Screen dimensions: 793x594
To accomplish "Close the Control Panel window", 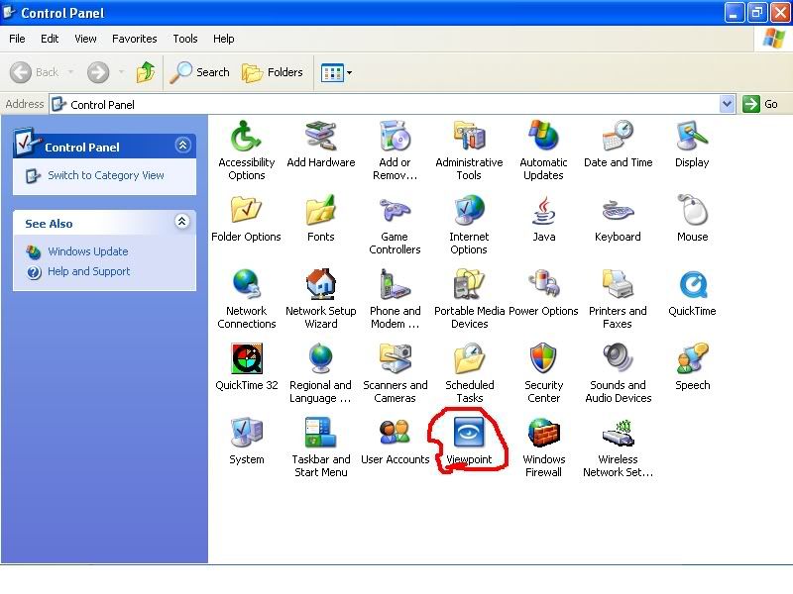I will point(780,13).
